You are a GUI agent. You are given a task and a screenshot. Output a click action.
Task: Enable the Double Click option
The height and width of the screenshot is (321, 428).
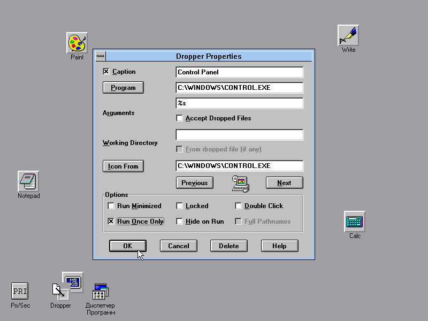click(239, 206)
